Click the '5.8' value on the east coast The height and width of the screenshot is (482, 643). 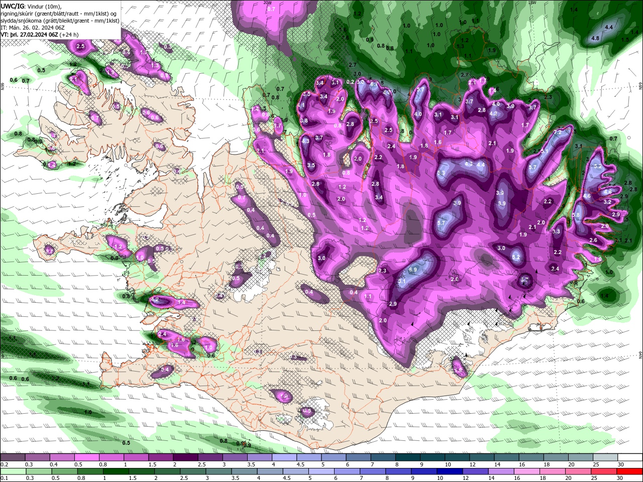point(576,215)
